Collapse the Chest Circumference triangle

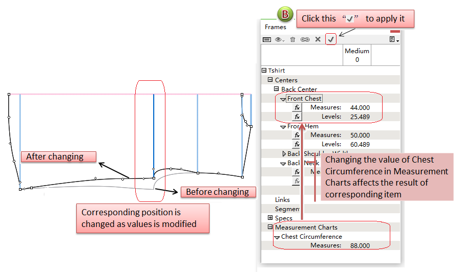point(277,237)
